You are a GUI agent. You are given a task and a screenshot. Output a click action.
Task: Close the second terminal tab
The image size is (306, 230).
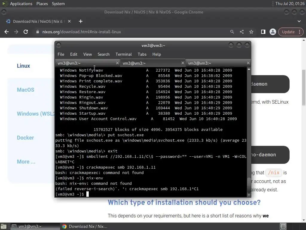[183, 63]
